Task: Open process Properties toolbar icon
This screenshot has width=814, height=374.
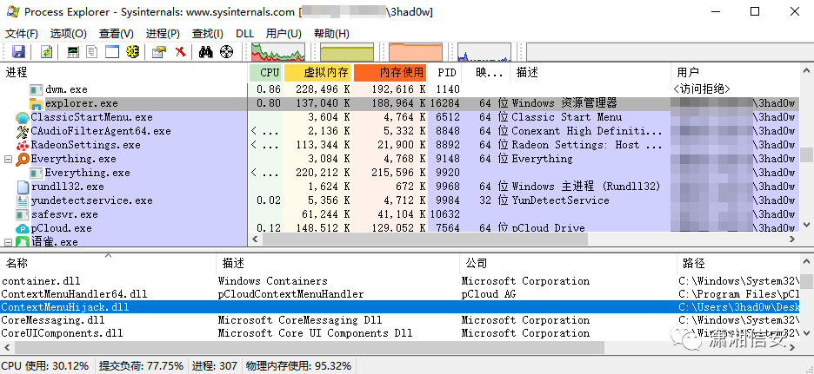Action: 159,52
